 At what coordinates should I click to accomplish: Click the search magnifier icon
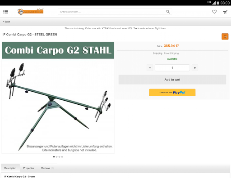point(168,12)
